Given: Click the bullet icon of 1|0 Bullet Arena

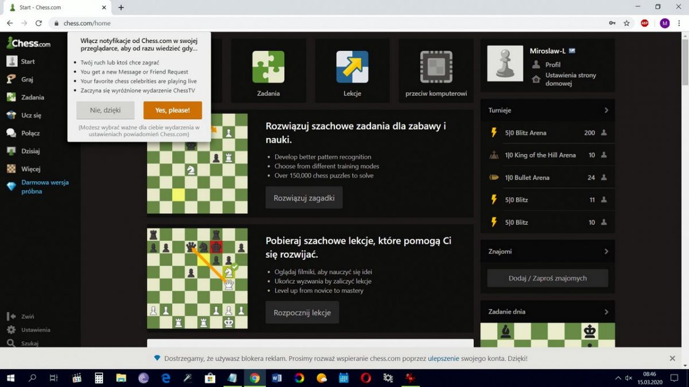Looking at the screenshot, I should point(493,177).
